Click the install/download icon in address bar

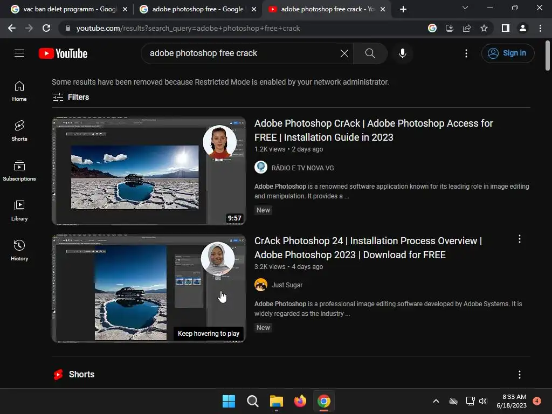point(450,28)
